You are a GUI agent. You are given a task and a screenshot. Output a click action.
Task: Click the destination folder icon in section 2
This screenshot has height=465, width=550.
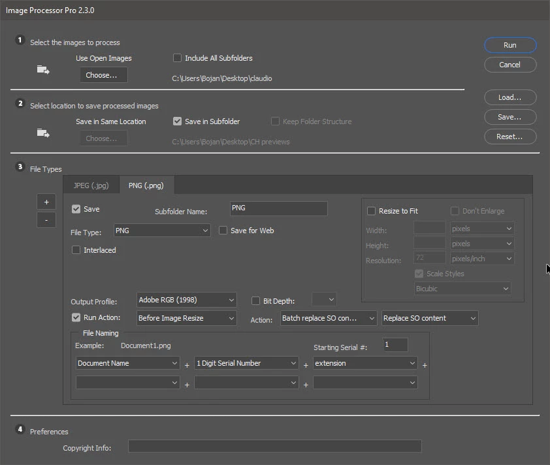(x=43, y=133)
